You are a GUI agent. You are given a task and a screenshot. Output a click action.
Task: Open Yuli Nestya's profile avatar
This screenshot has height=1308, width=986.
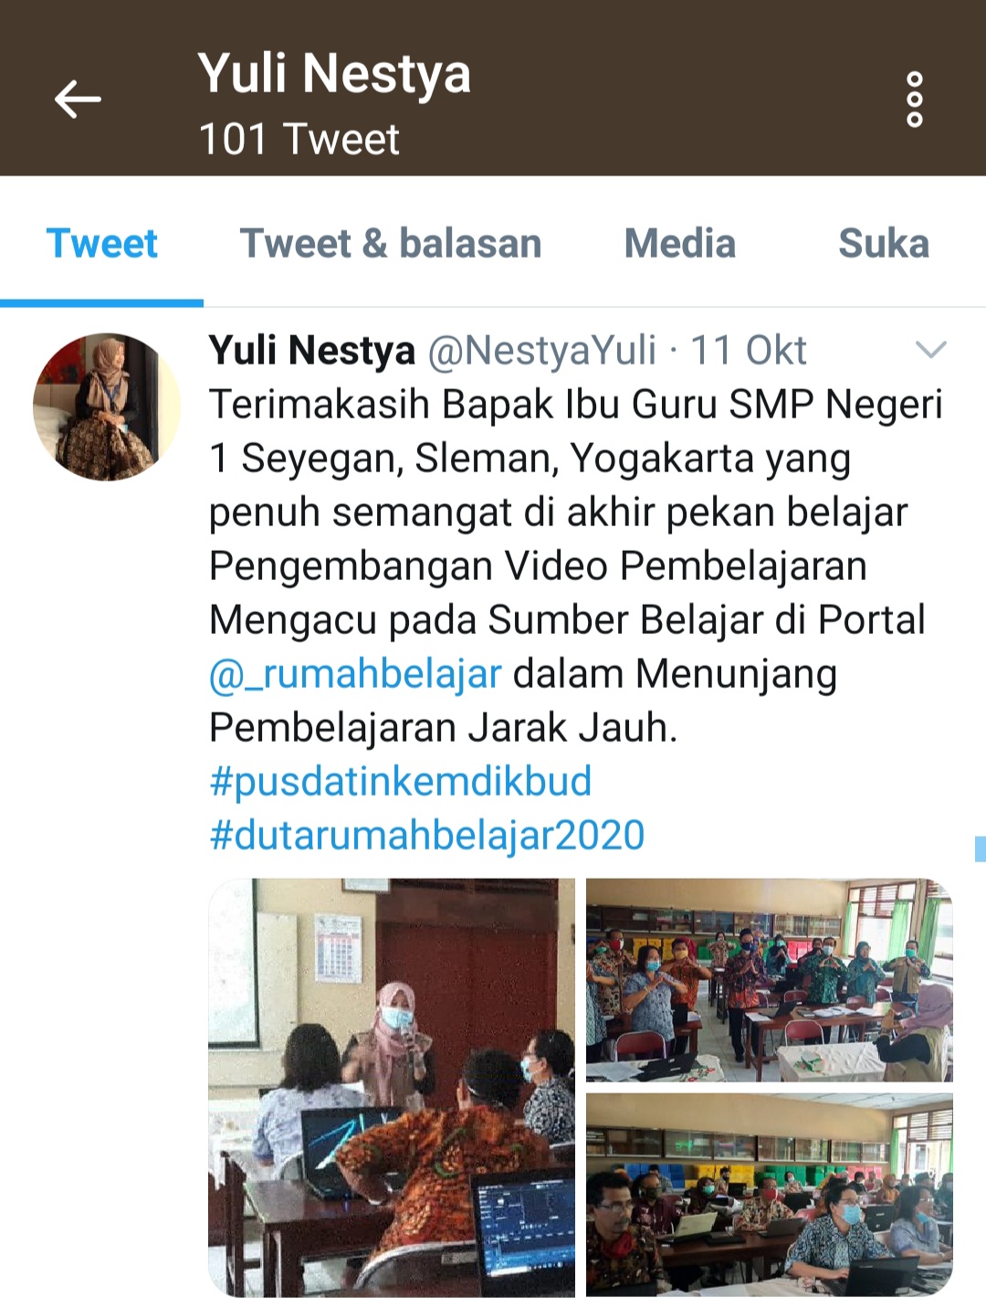(x=107, y=406)
